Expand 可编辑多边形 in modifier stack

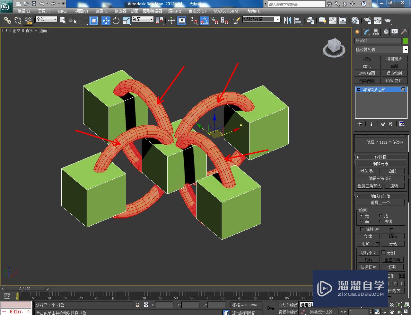[359, 90]
